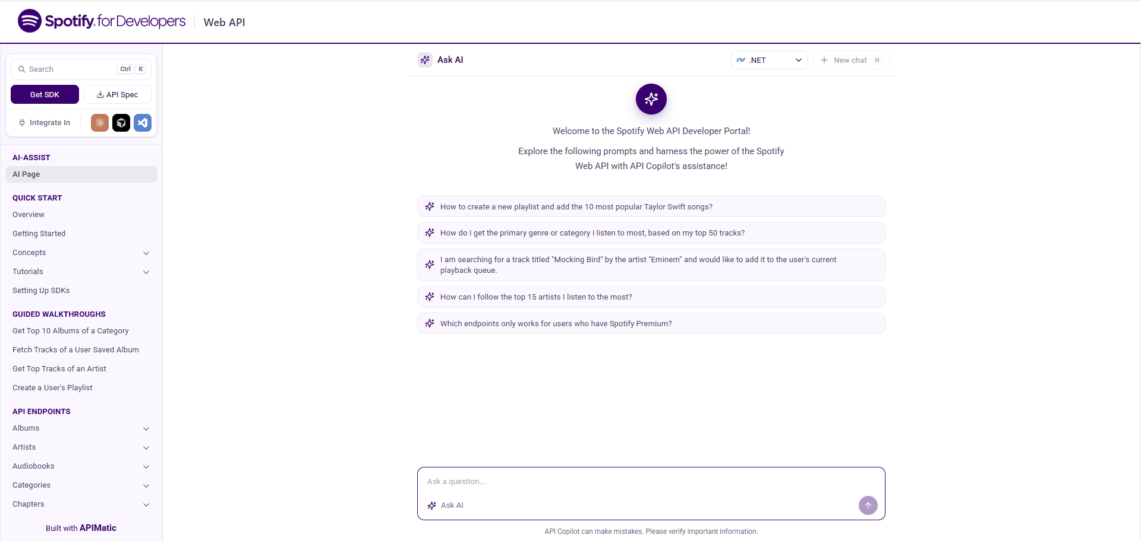Expand the Concepts section
Image resolution: width=1141 pixels, height=541 pixels.
(x=146, y=253)
